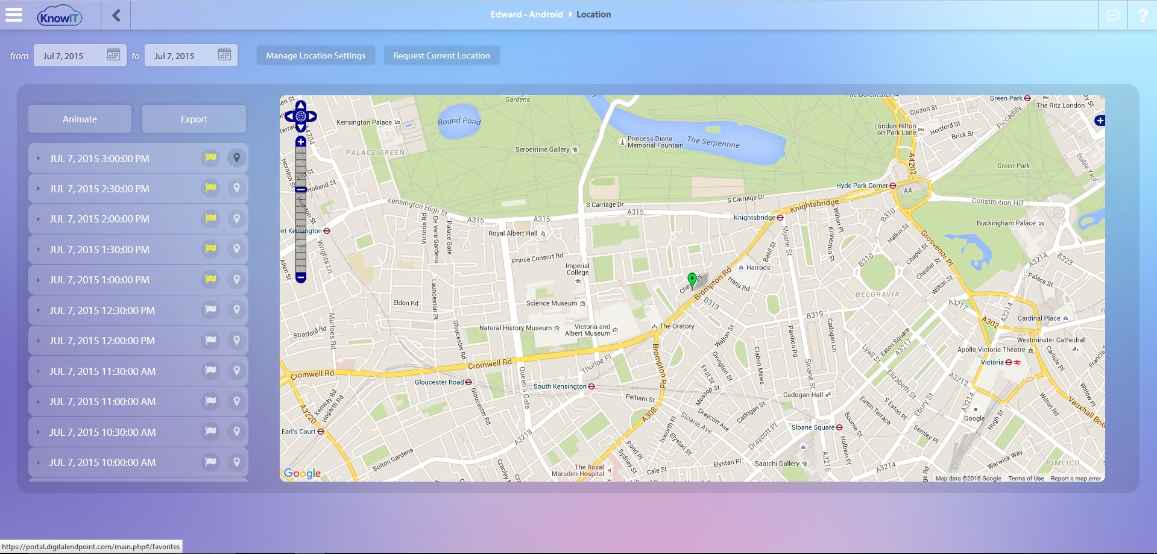
Task: Pan the map left
Action: tap(289, 116)
